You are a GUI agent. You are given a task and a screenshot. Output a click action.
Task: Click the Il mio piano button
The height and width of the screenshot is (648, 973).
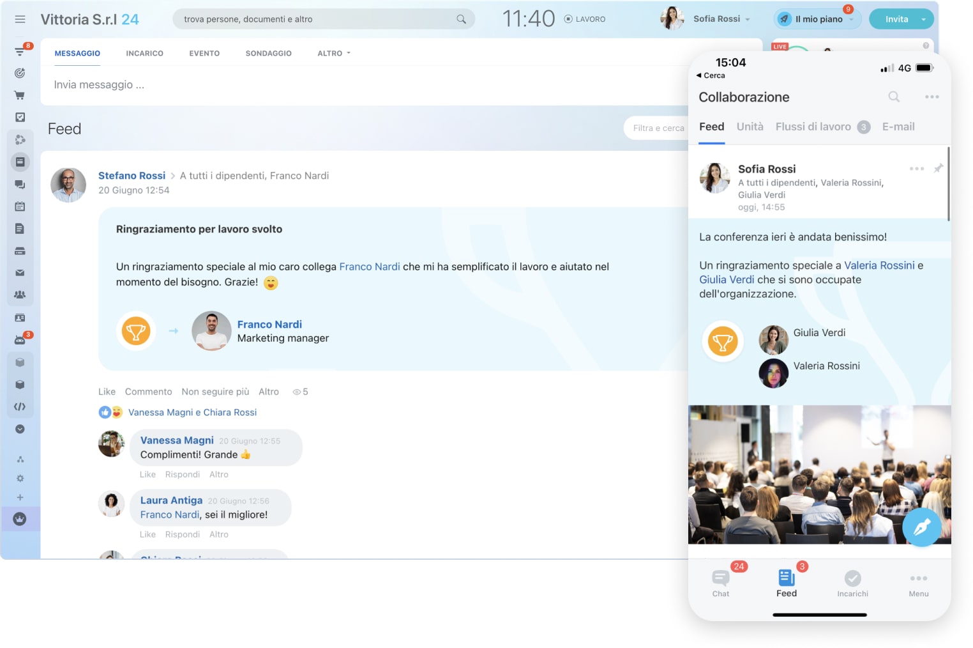(x=818, y=19)
